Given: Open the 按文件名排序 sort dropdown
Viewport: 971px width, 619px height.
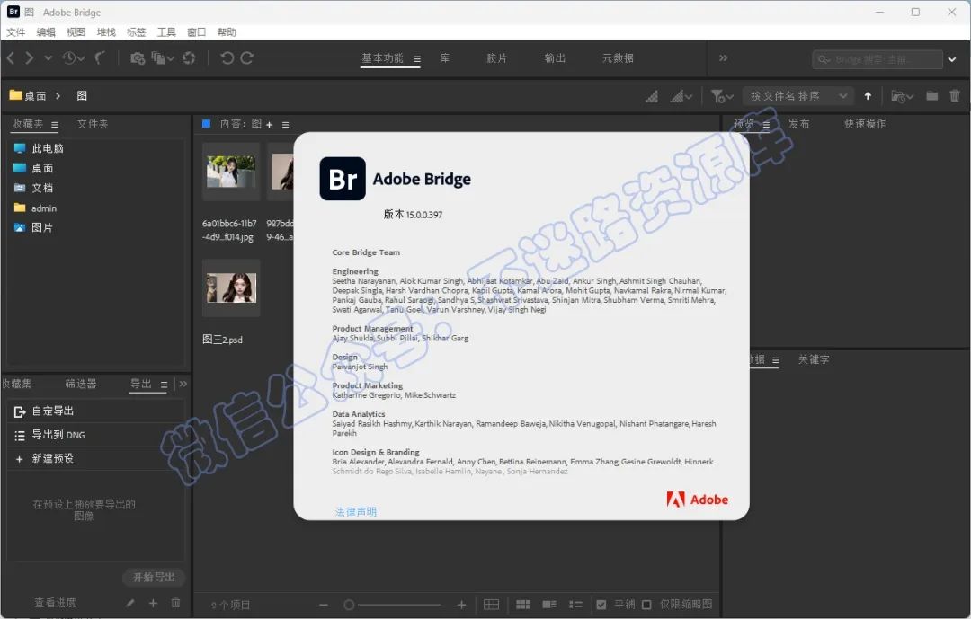Looking at the screenshot, I should (x=798, y=96).
